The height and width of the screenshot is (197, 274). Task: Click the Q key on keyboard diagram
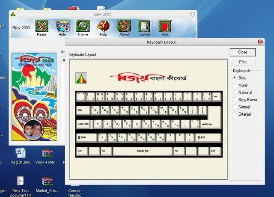pos(95,110)
